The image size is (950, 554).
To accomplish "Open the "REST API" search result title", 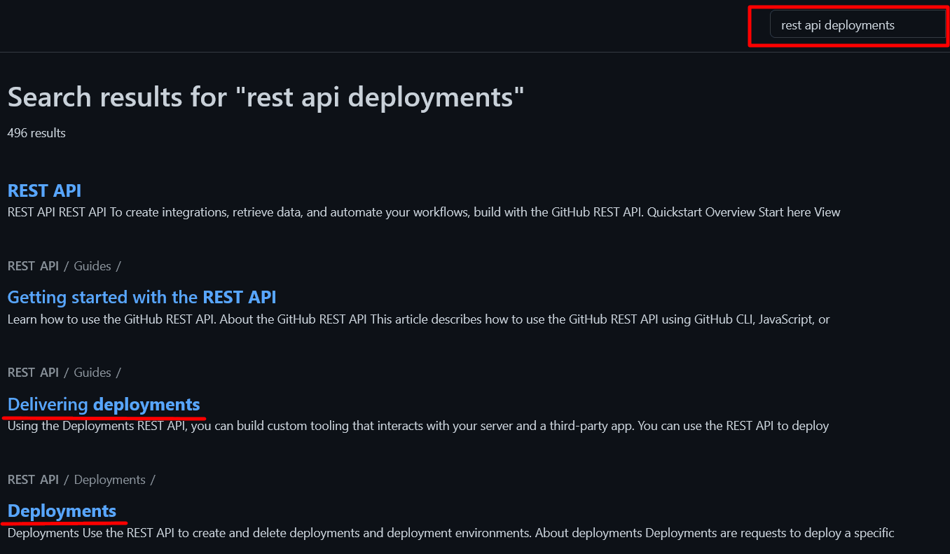I will click(44, 191).
